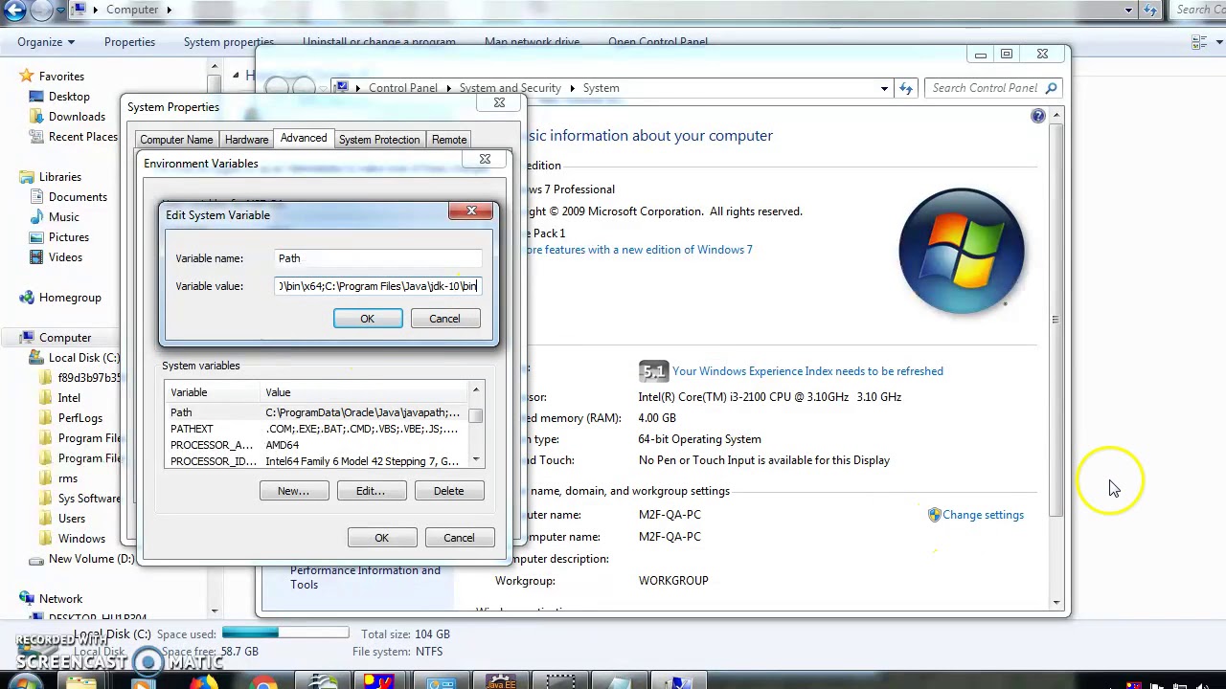
Task: Open Local Disk (C:) in navigation tree
Action: 83,358
